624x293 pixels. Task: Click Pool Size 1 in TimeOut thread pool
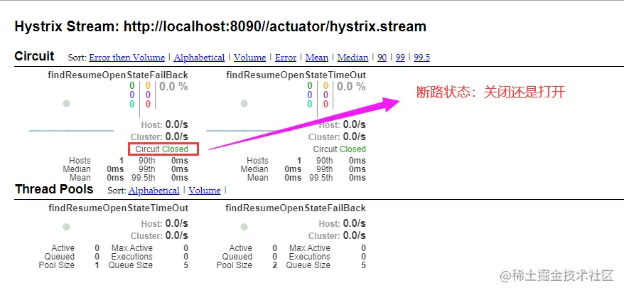coord(97,265)
